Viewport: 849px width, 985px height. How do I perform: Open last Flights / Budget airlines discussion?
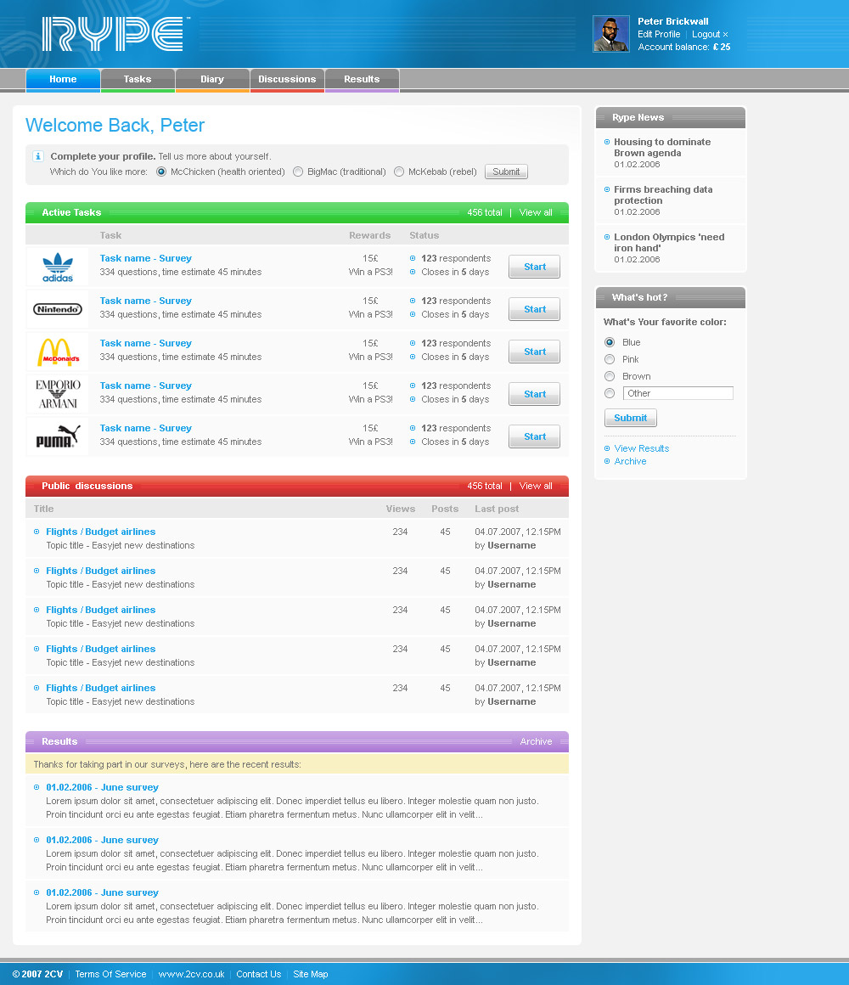(x=100, y=689)
